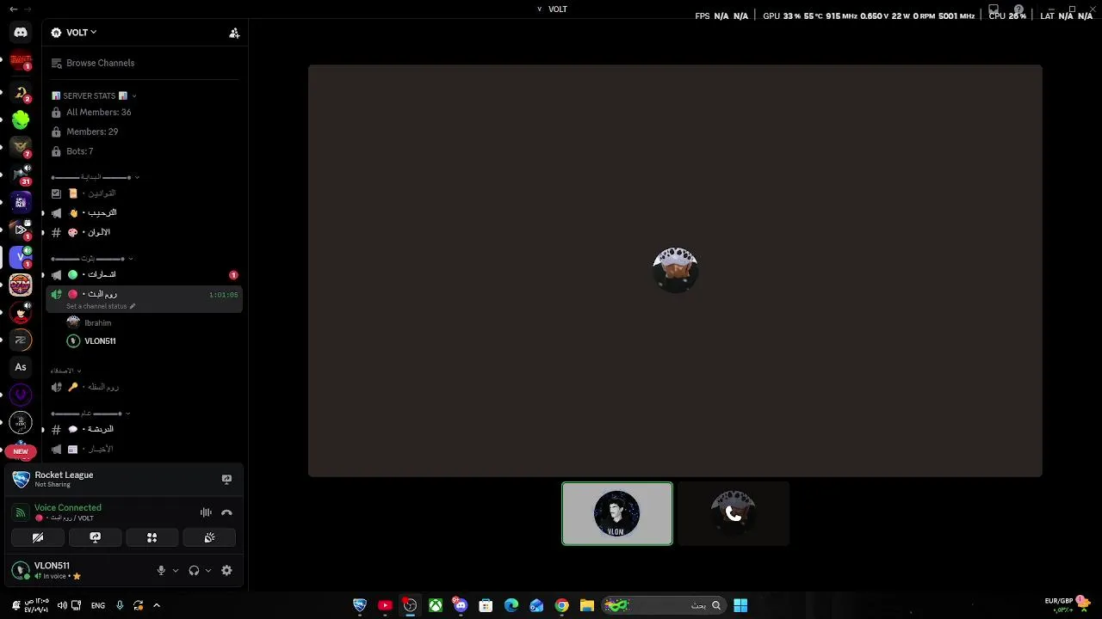Click the NEW unread mentions pill
This screenshot has height=619, width=1102.
pos(21,451)
